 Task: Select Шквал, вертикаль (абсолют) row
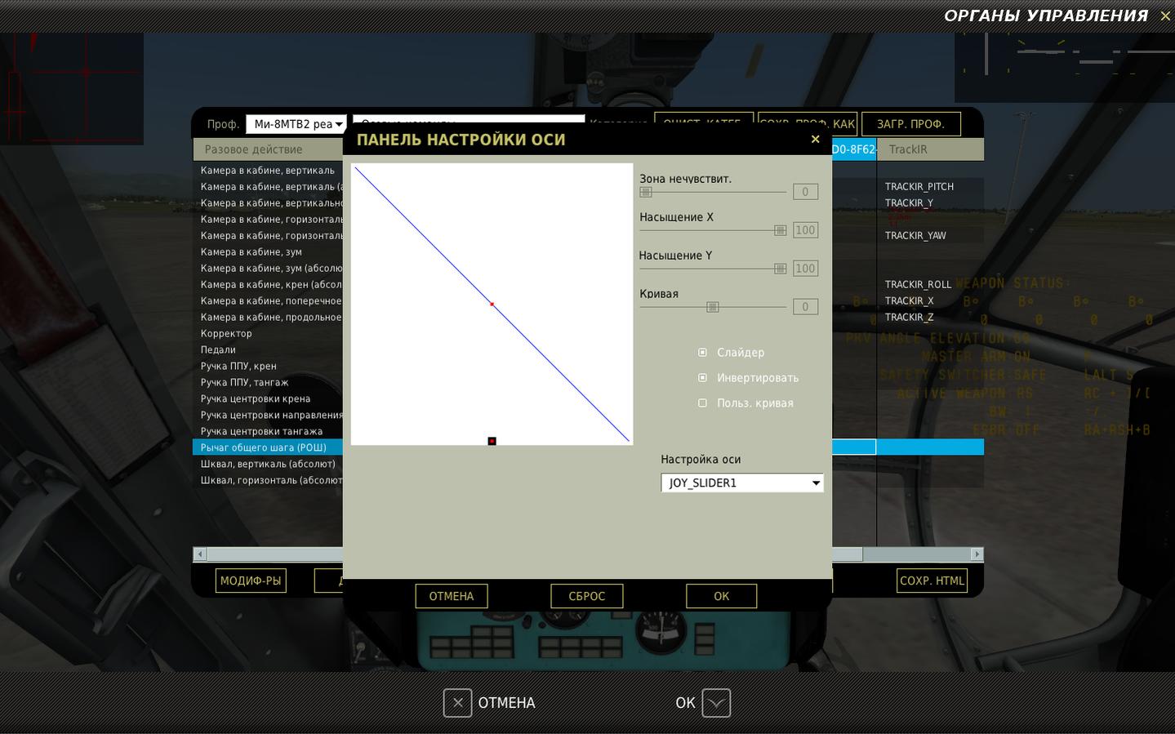coord(268,464)
